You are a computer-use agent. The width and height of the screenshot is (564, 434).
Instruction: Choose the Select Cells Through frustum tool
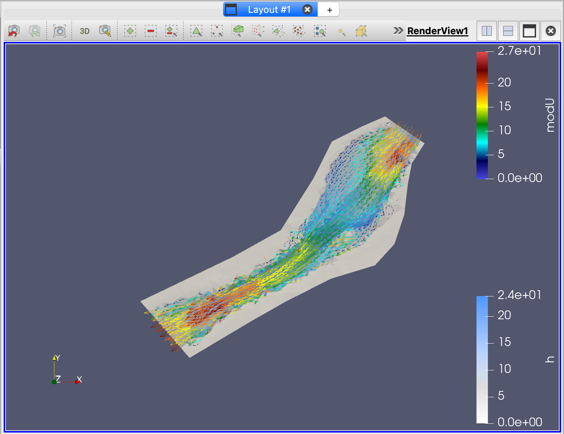coord(238,31)
